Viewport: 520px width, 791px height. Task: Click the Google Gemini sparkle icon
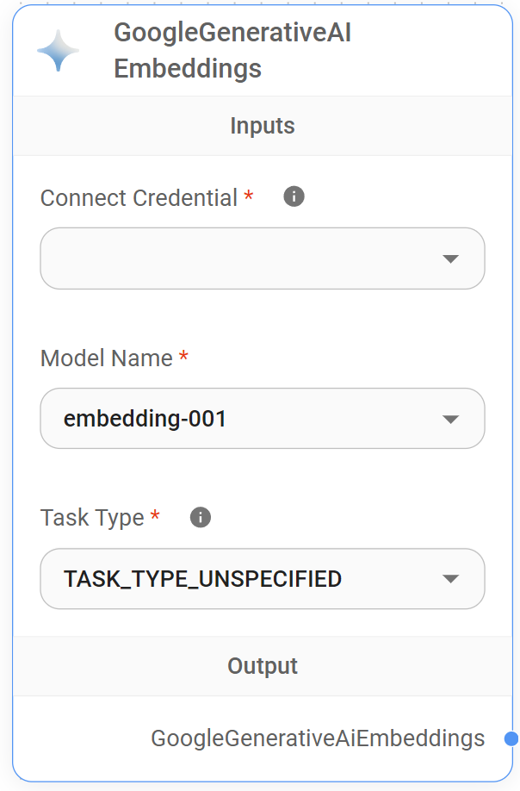pos(59,50)
